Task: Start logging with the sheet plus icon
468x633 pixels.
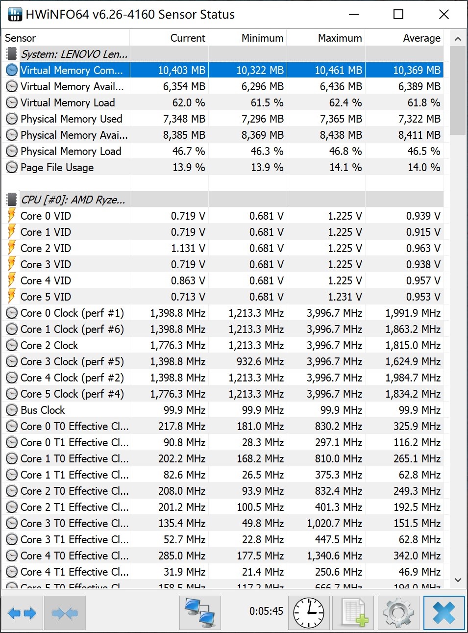Action: [353, 613]
